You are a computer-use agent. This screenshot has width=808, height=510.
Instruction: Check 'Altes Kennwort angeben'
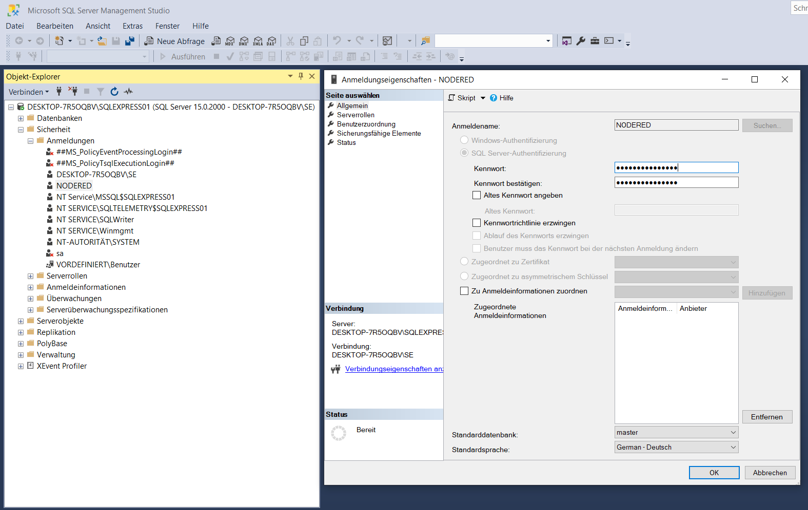(477, 195)
